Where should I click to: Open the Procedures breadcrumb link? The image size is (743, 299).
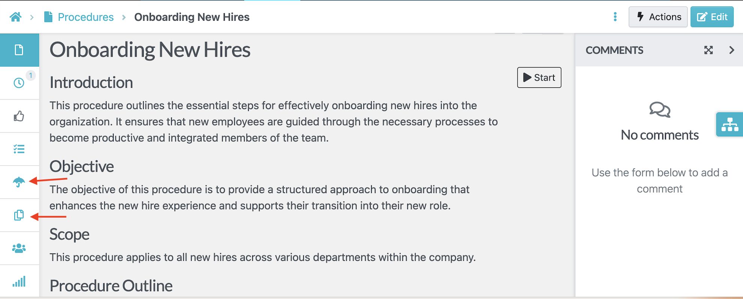[86, 17]
